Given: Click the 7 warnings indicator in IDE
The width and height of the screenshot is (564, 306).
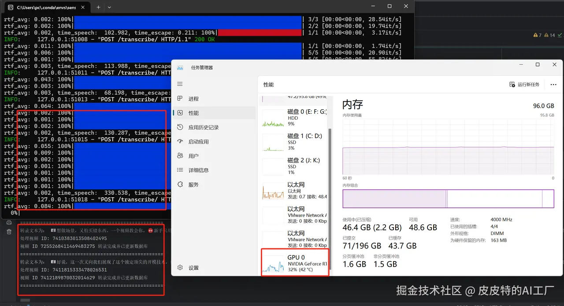Looking at the screenshot, I should [x=537, y=35].
